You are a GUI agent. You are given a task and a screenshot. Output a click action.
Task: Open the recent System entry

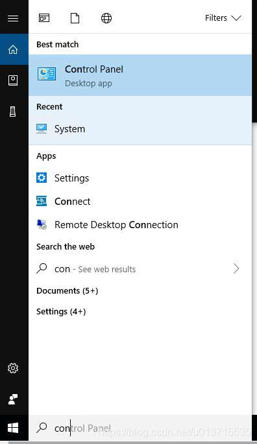[x=140, y=129]
